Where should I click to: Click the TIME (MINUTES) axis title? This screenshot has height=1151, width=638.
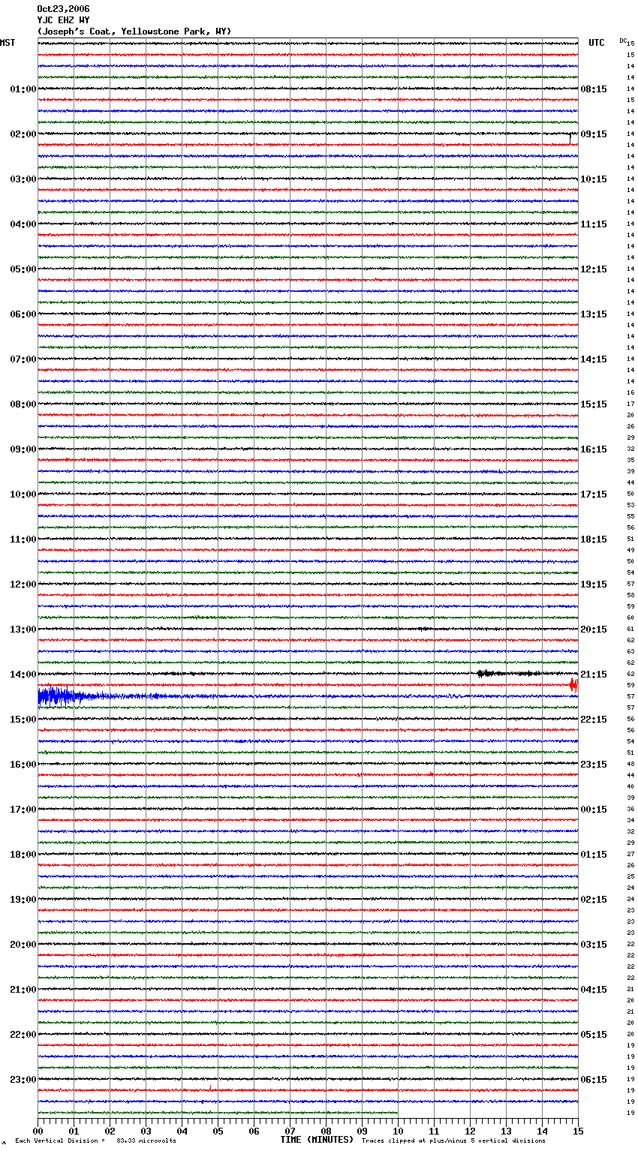click(317, 1140)
